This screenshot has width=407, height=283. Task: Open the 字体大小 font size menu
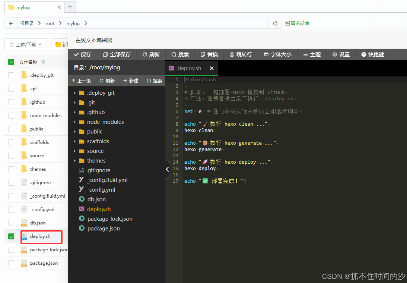click(x=278, y=54)
